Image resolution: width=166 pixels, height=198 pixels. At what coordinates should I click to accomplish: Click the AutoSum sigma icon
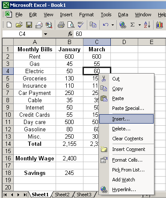pyautogui.click(x=133, y=25)
